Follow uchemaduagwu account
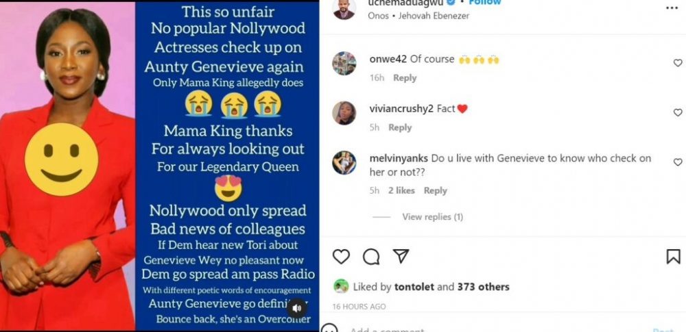 (x=485, y=3)
